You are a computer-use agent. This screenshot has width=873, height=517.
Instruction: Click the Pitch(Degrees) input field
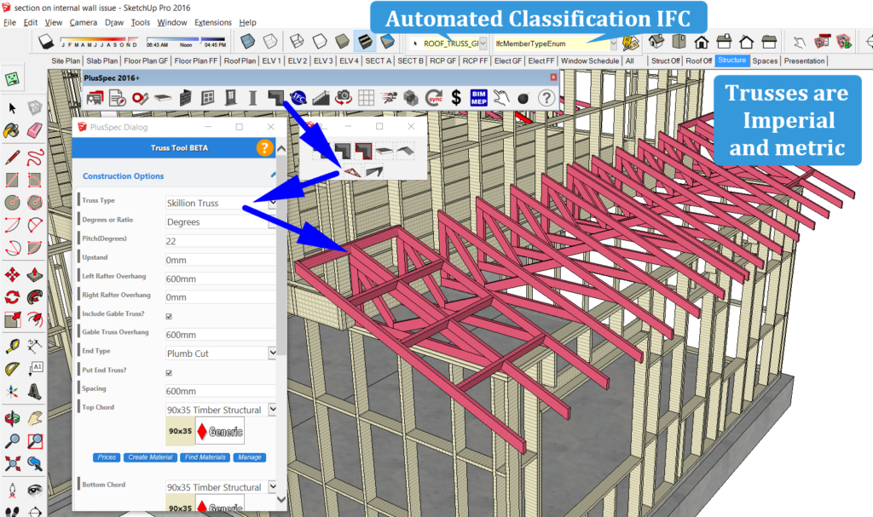point(221,241)
